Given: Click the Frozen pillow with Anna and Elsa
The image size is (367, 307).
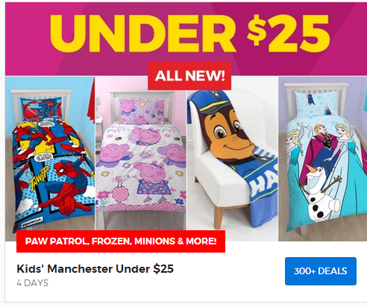Looking at the screenshot, I should click(x=316, y=104).
